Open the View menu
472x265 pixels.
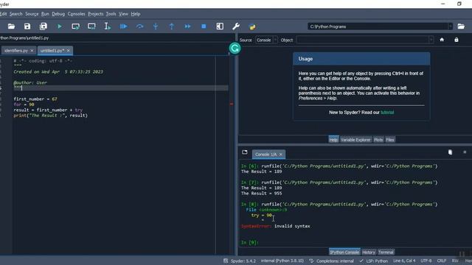point(123,14)
